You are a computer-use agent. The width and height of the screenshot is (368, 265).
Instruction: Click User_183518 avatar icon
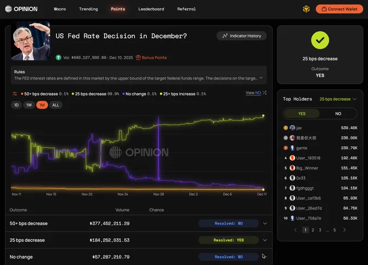click(292, 158)
